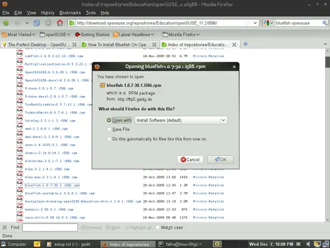
Task: Switch to falko@linux terminal taskbar window
Action: click(x=181, y=244)
